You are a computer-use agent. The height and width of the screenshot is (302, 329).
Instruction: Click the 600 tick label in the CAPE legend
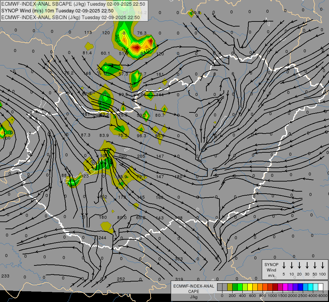coord(252,296)
